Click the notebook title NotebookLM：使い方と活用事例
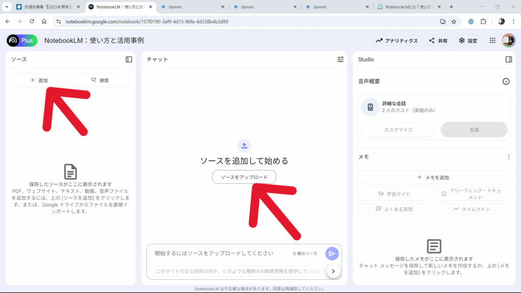 [x=94, y=41]
